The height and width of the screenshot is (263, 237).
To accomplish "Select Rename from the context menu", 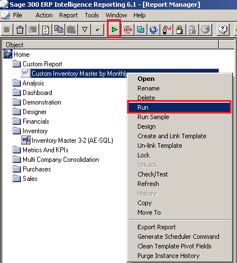I will (179, 88).
